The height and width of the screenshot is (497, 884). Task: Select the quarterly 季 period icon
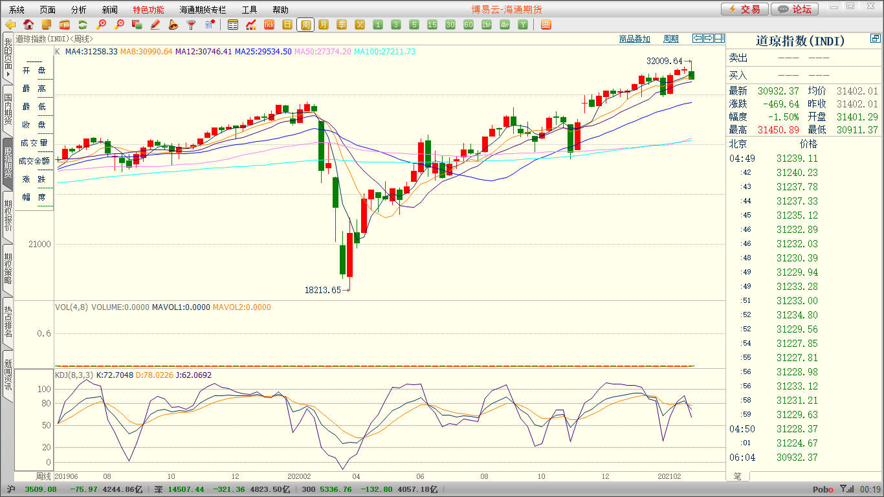(x=342, y=25)
